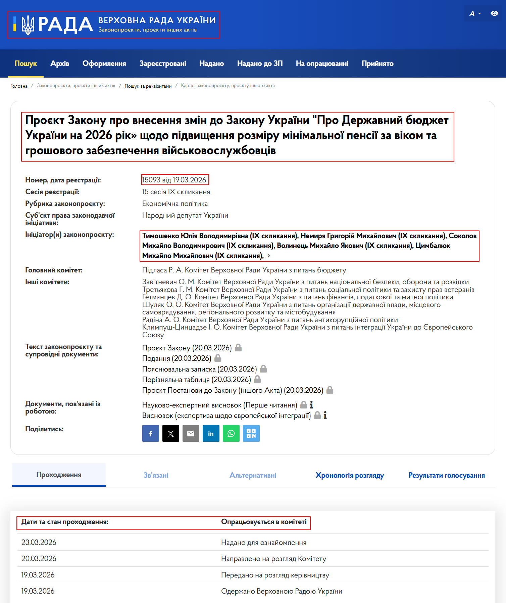This screenshot has width=506, height=603.
Task: Click lock icon beside Проєкт Постанови до Закону
Action: (330, 390)
